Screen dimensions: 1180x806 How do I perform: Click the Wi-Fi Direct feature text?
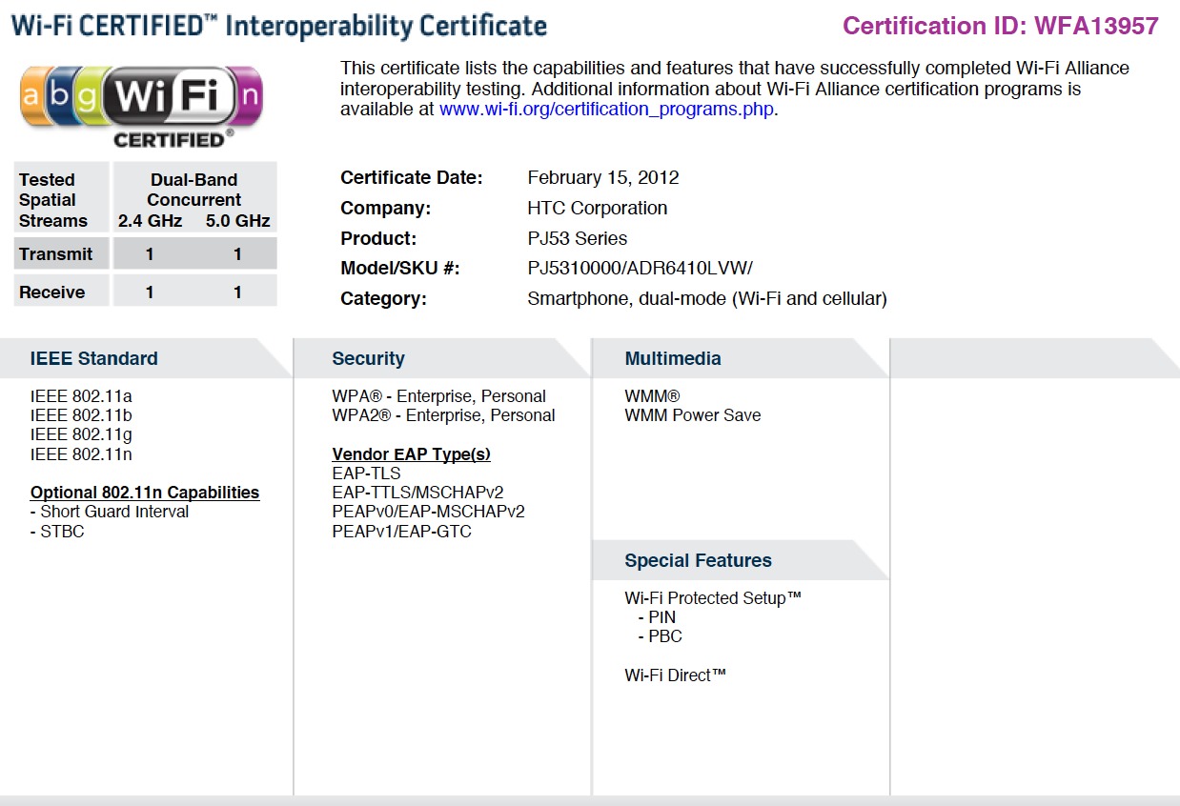(675, 675)
